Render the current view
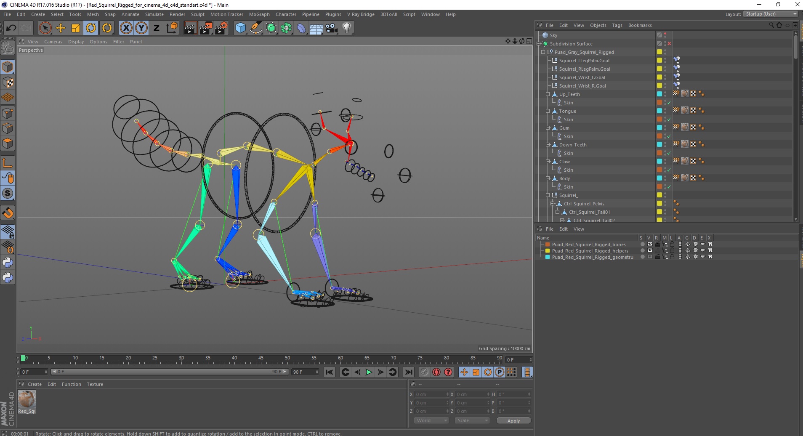Image resolution: width=803 pixels, height=436 pixels. pos(190,28)
